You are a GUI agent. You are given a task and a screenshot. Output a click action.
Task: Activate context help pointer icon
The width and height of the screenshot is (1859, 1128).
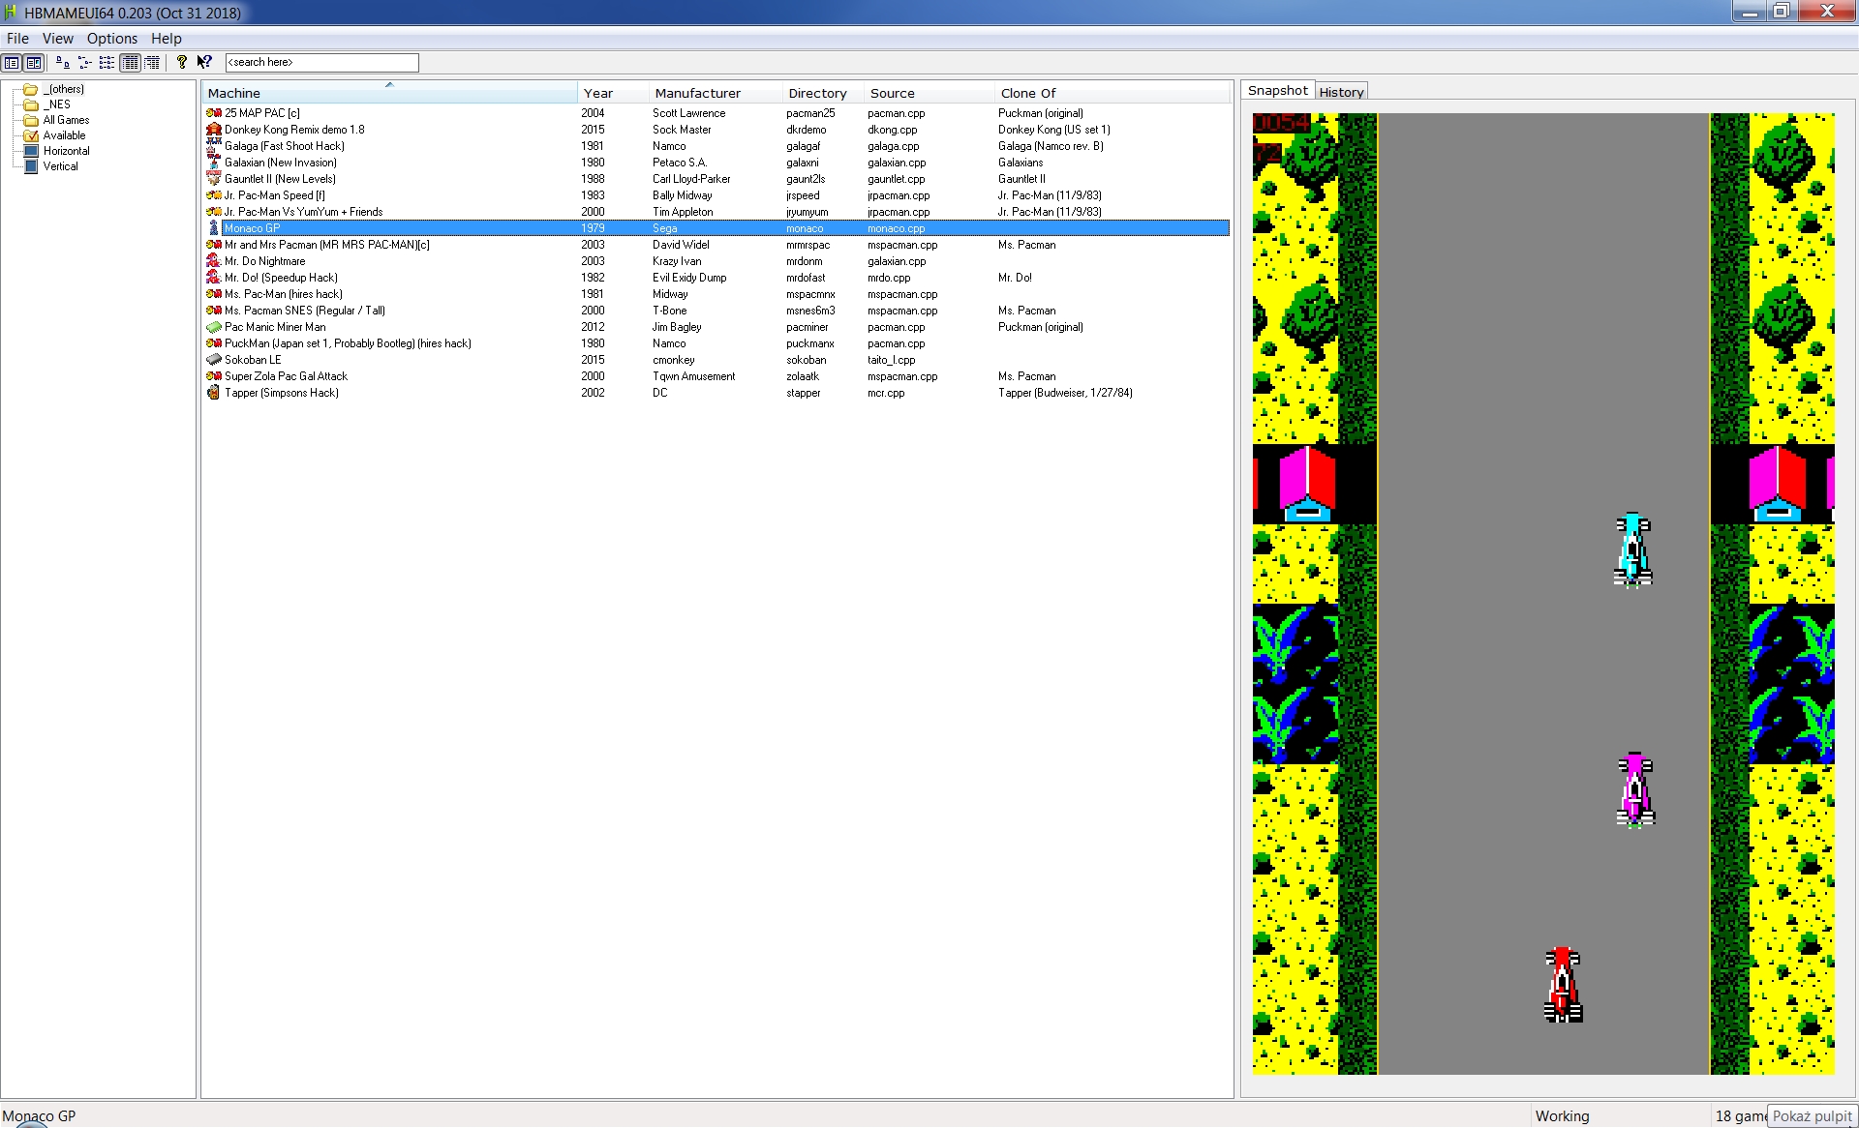(203, 63)
